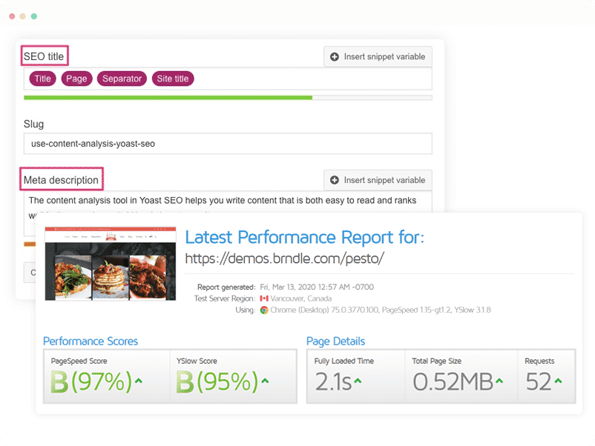Click the green window maximize dot
This screenshot has height=446, width=595.
(x=34, y=16)
